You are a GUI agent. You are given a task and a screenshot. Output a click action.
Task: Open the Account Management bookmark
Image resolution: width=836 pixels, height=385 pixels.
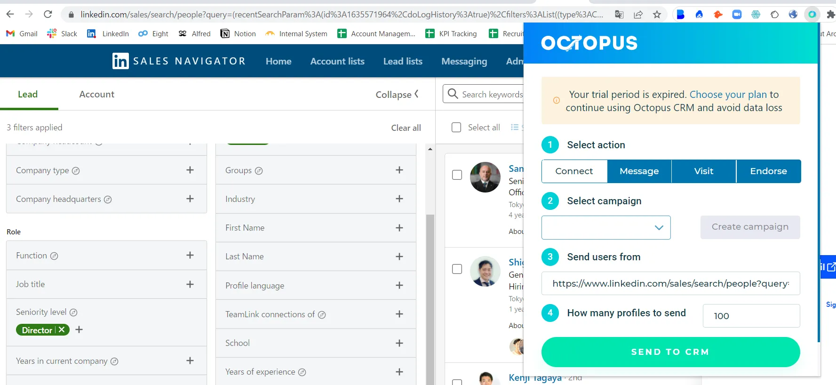click(376, 33)
